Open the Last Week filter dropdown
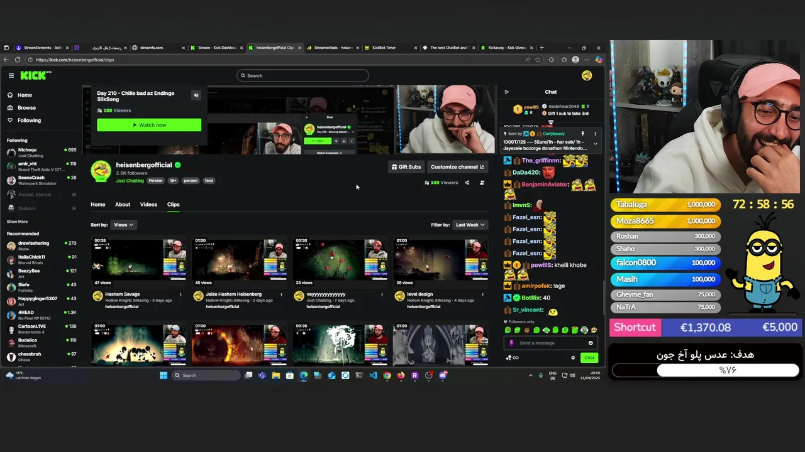805x452 pixels. point(470,225)
